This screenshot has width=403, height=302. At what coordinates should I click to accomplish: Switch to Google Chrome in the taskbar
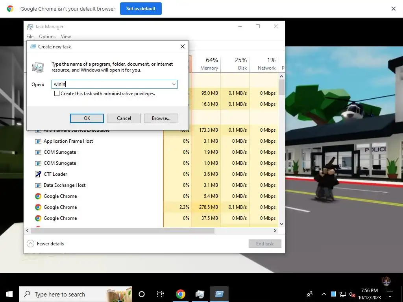coord(180,294)
